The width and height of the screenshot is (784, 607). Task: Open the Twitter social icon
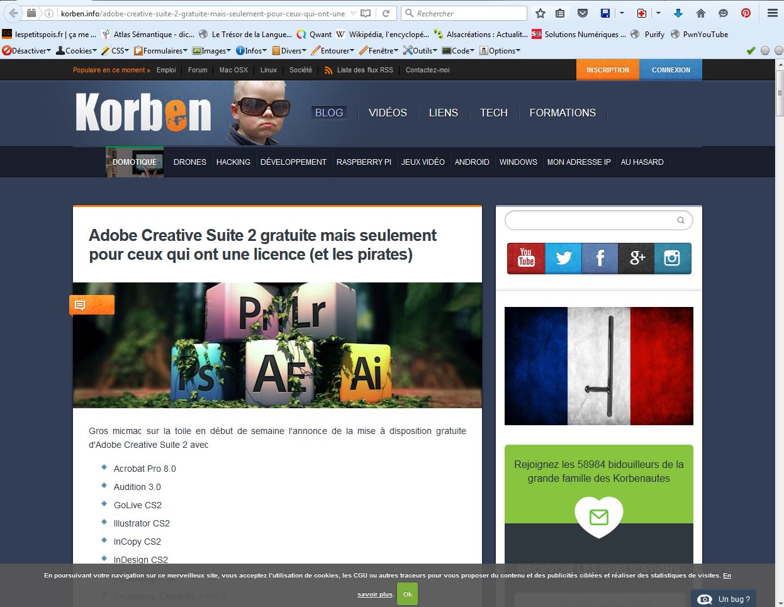(x=563, y=258)
